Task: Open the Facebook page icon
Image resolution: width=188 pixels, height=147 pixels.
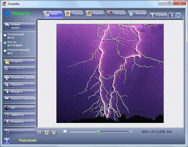Action: pos(171,15)
